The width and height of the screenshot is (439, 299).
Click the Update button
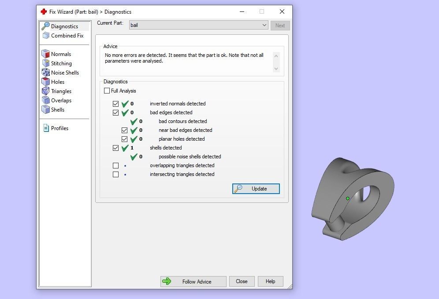(256, 189)
